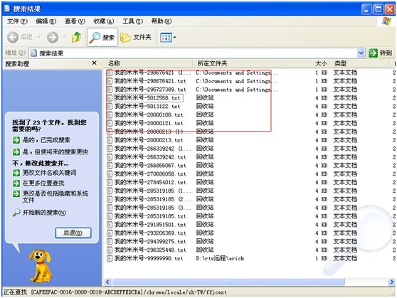Image resolution: width=397 pixels, height=298 pixels.
Task: Click folder path D:\rtx远程\erick
Action: (x=220, y=258)
